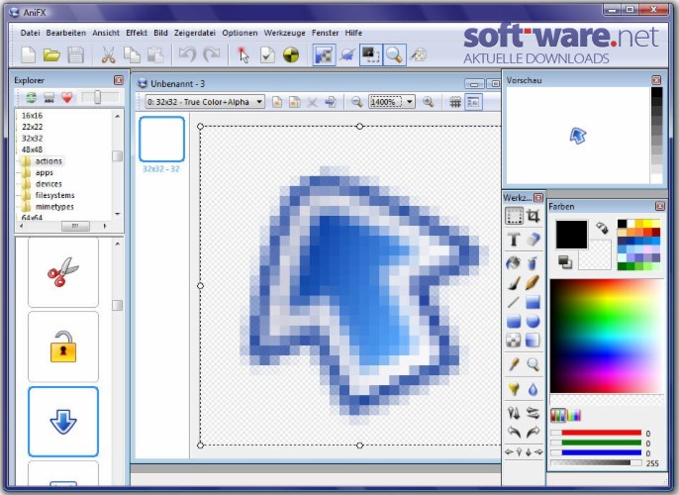Redo with the curved right arrow
The width and height of the screenshot is (679, 495).
click(x=212, y=54)
